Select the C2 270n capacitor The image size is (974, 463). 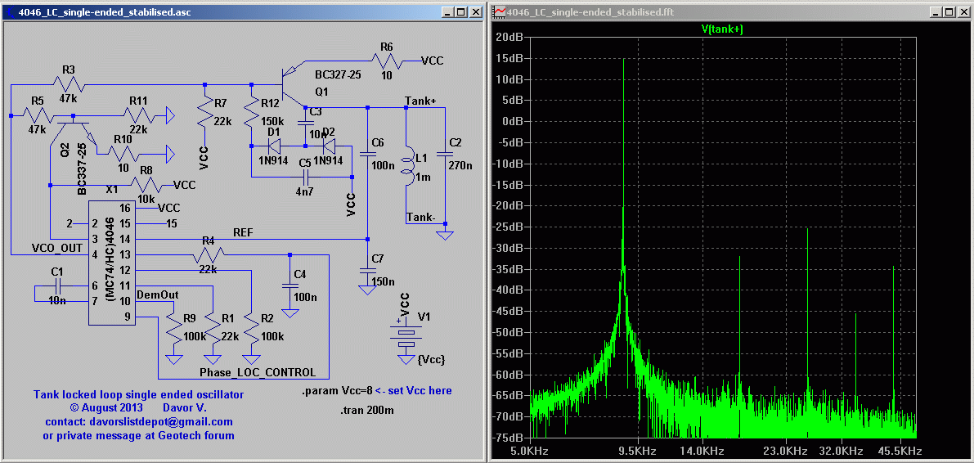[445, 153]
